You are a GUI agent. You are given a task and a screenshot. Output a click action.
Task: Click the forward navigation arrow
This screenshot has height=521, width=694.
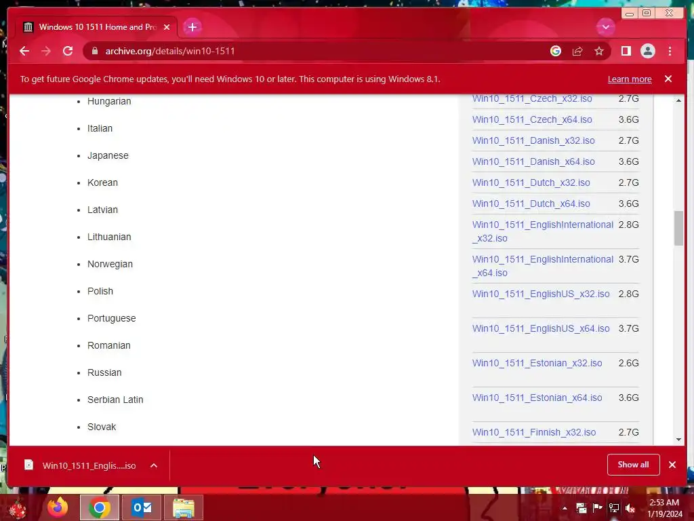[46, 52]
